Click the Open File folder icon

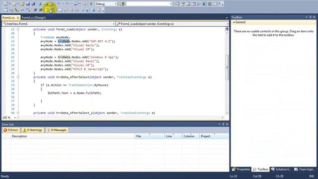(x=22, y=4)
